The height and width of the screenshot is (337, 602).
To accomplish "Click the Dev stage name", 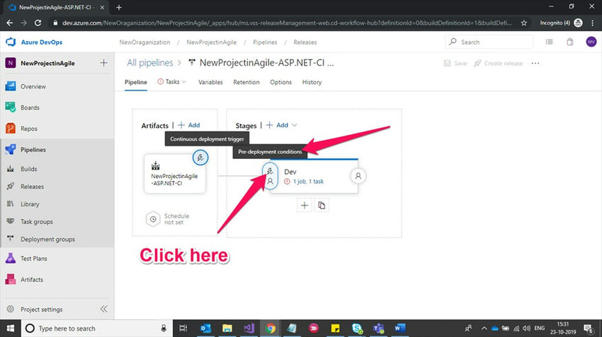I will (290, 172).
